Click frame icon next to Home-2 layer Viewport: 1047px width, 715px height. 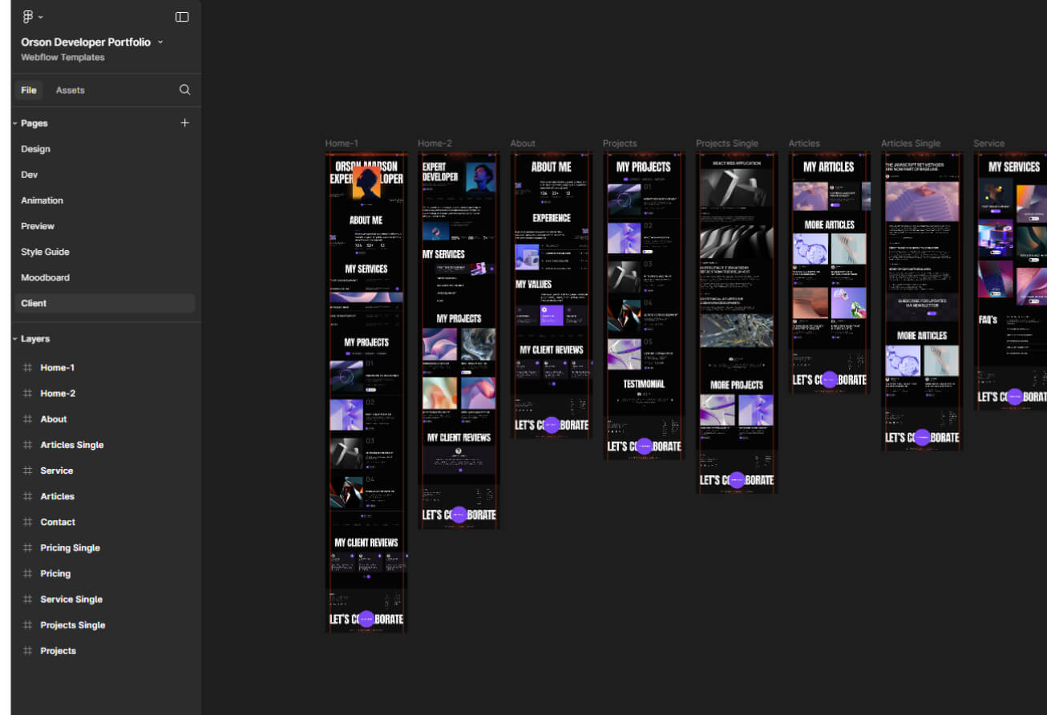(27, 394)
